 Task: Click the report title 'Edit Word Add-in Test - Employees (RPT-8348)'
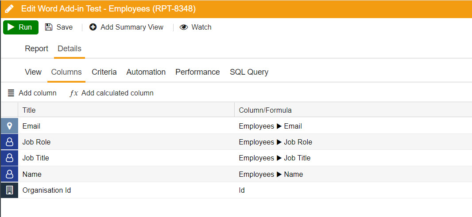(x=108, y=9)
